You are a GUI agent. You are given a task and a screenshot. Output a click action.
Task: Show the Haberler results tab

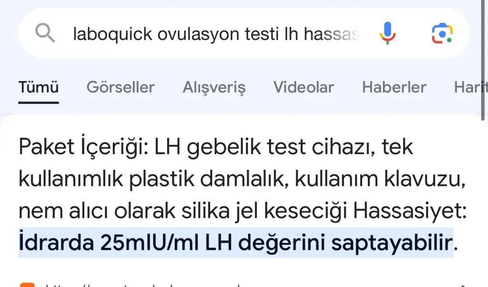click(x=394, y=88)
